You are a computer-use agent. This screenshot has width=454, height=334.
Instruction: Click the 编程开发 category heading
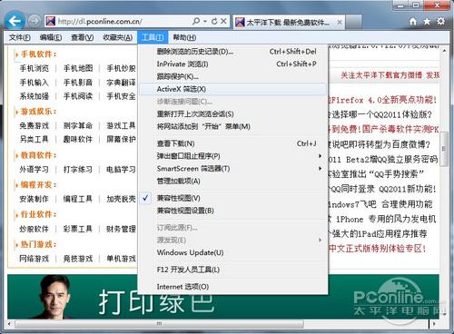[x=38, y=184]
